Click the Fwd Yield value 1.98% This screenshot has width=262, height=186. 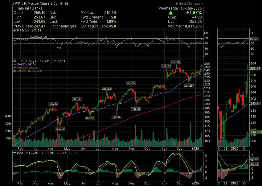pos(111,22)
